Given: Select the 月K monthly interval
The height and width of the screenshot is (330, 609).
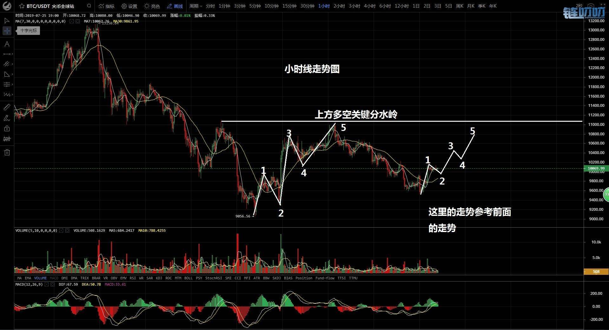Looking at the screenshot, I should (471, 6).
